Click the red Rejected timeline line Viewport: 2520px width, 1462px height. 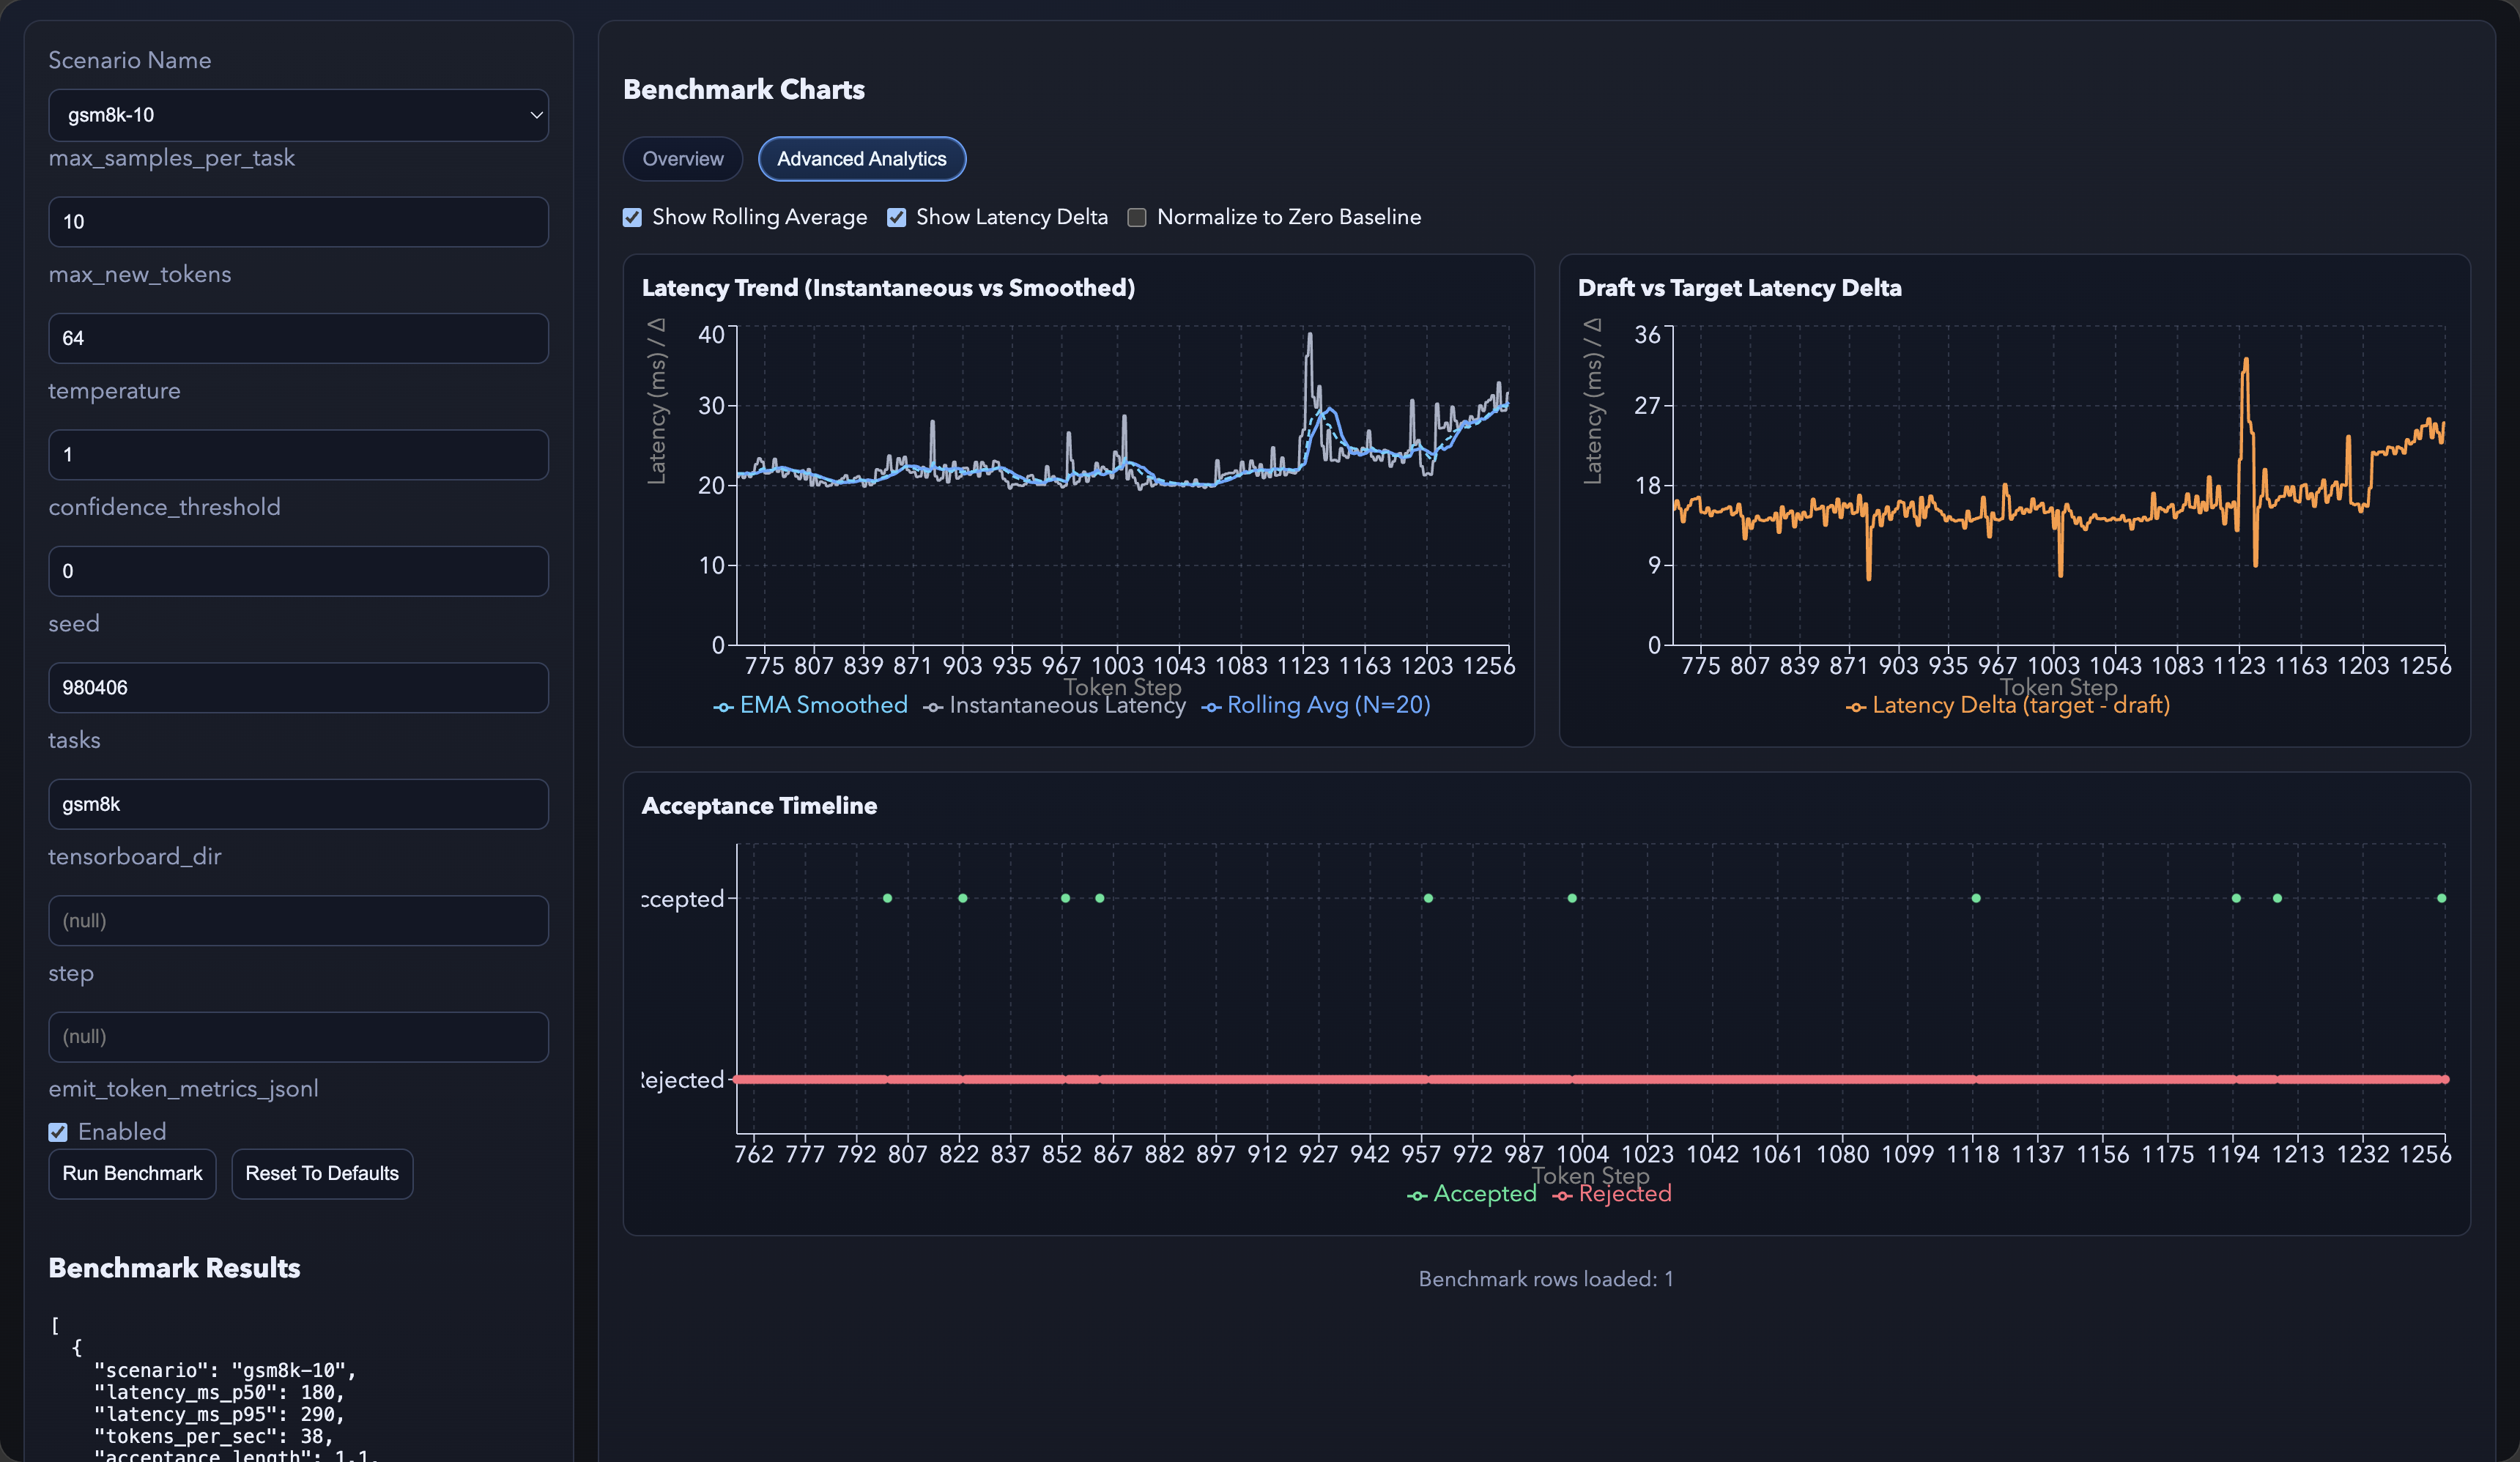click(1590, 1080)
